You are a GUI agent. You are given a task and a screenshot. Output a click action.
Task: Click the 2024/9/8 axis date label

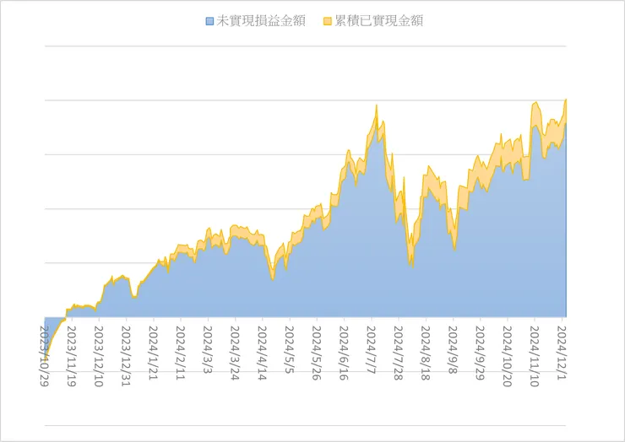[453, 349]
